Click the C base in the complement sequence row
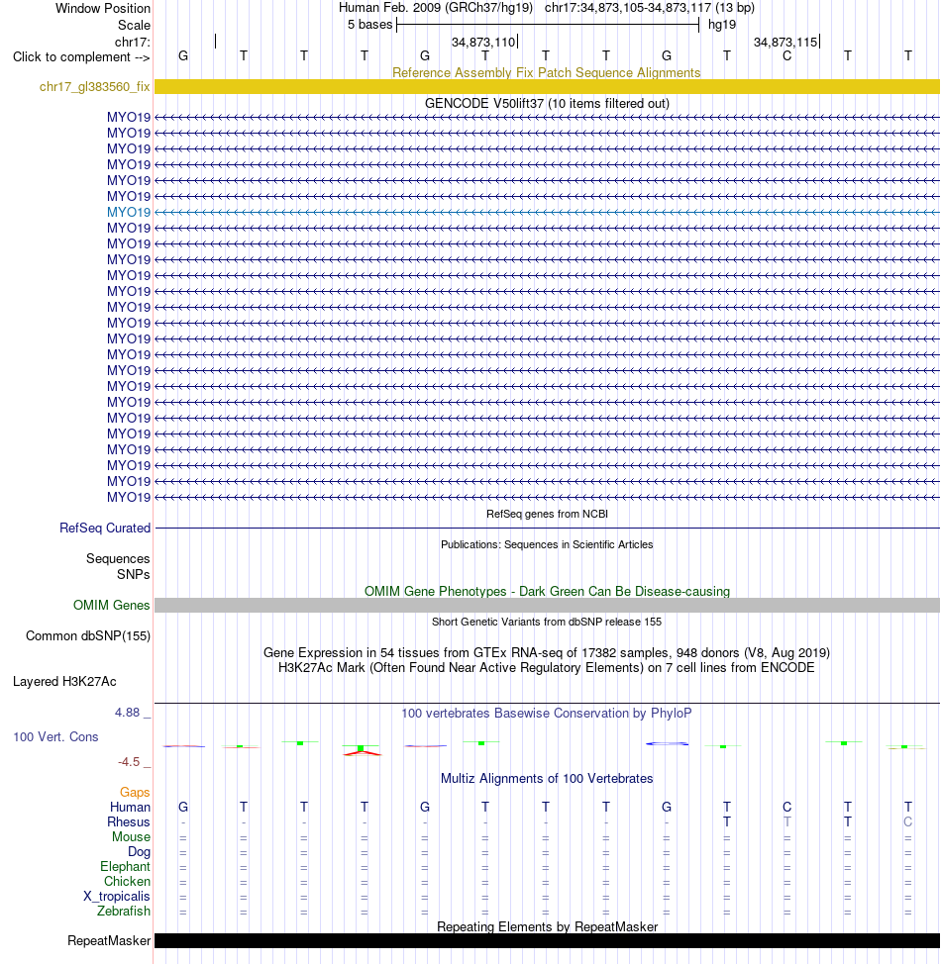941x964 pixels. [786, 56]
